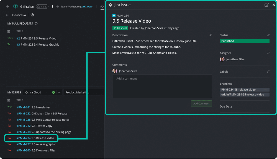The width and height of the screenshot is (277, 159).
Task: Select the PMM-234-95-release-video branch
Action: [245, 90]
